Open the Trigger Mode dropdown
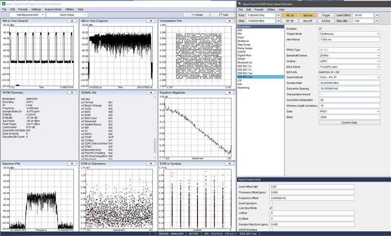391x236 pixels. [349, 34]
